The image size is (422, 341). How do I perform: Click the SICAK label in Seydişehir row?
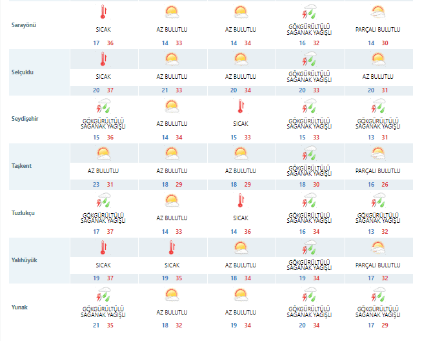pyautogui.click(x=240, y=123)
